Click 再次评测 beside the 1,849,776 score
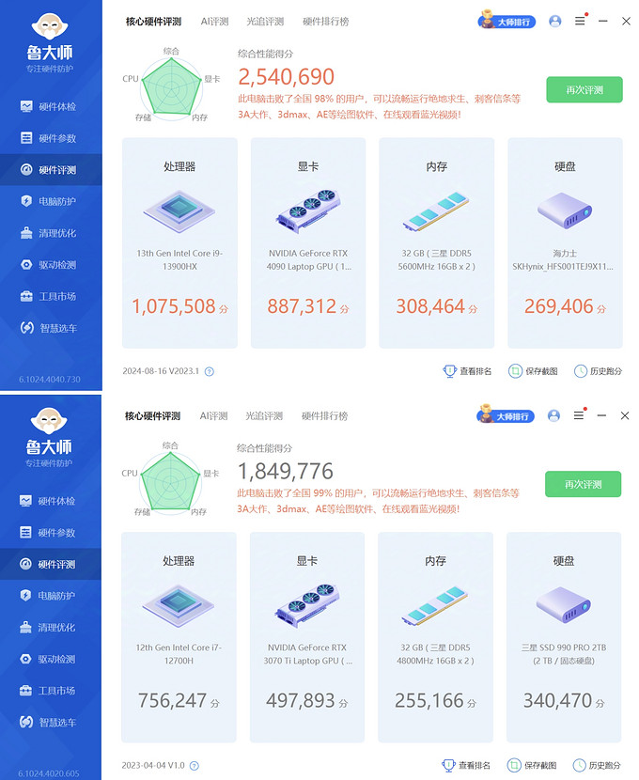 click(584, 485)
